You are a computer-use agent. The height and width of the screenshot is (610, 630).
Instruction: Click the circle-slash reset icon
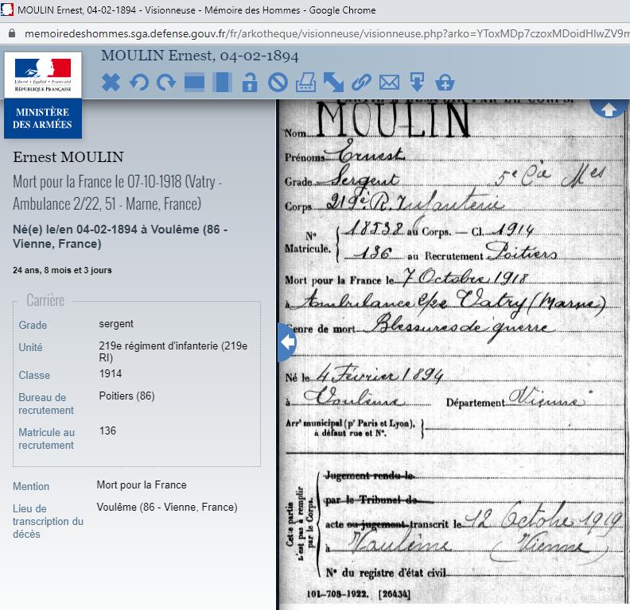click(x=278, y=83)
